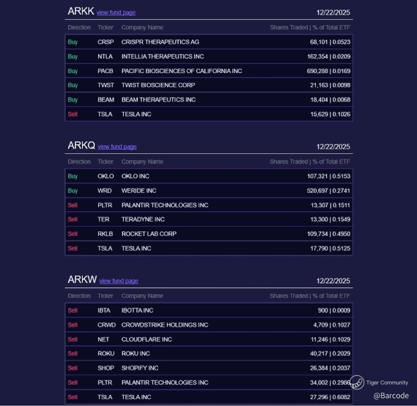Click TWIST BIOSCIENCE CORP company name
Image resolution: width=417 pixels, height=406 pixels.
point(158,85)
